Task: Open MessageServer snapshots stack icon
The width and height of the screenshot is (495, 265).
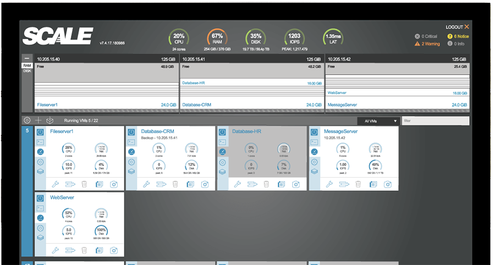Action: 314,172
